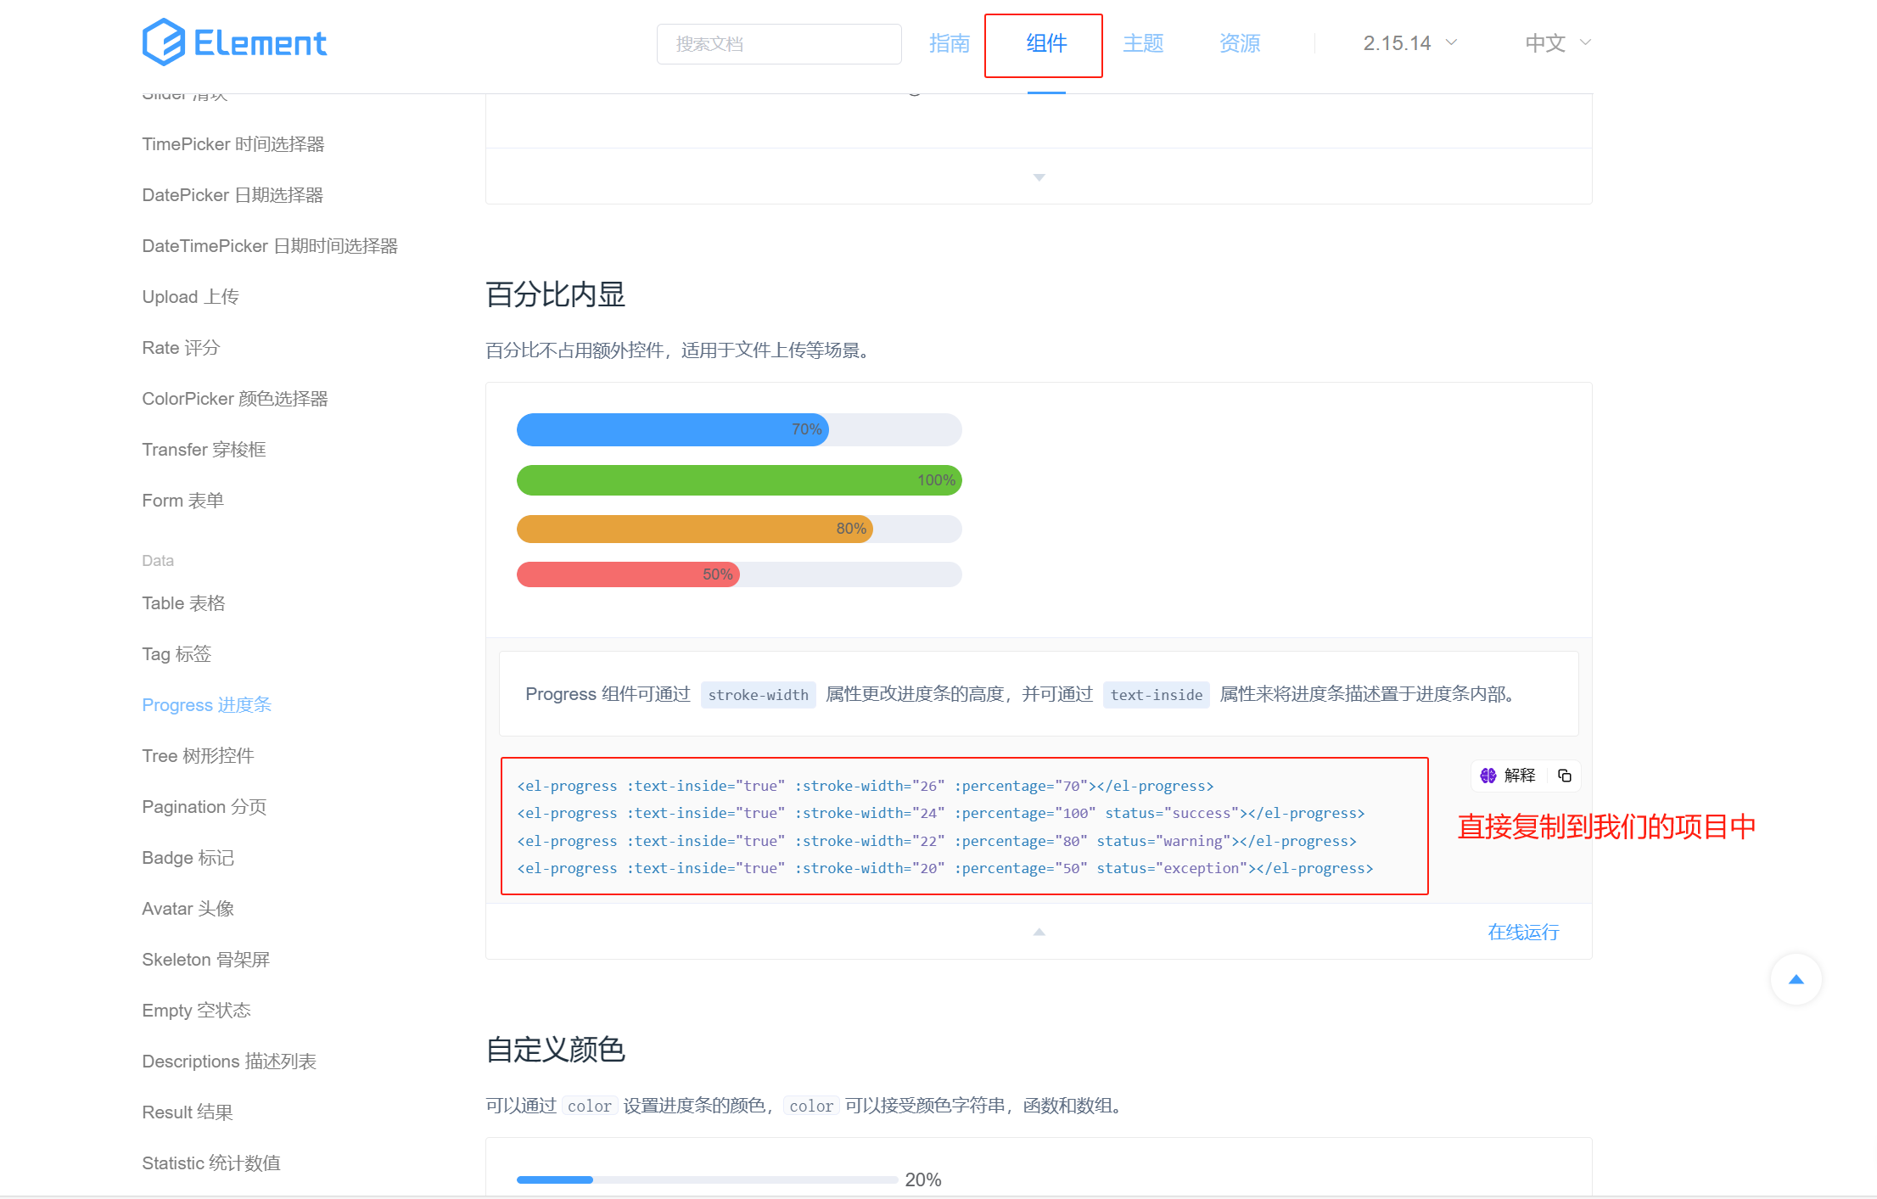The height and width of the screenshot is (1199, 1877).
Task: Open Tree 树形控件 documentation
Action: point(198,755)
